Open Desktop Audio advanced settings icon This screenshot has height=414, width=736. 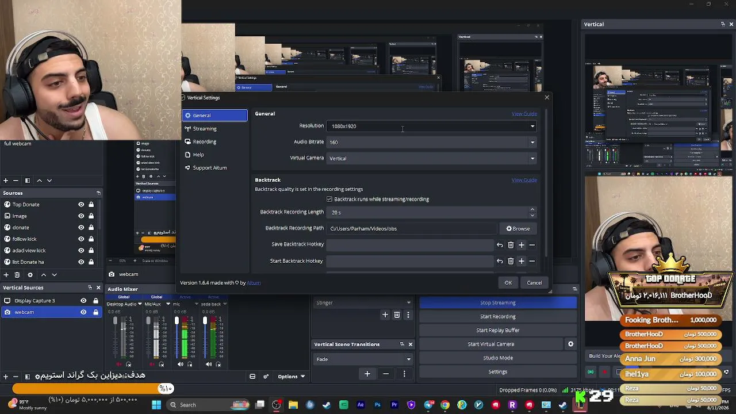(x=128, y=364)
